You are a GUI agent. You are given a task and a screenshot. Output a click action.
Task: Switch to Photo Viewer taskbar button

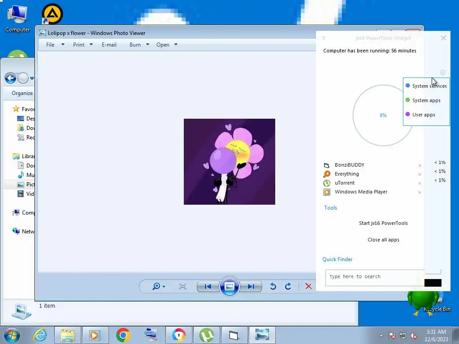[x=262, y=335]
